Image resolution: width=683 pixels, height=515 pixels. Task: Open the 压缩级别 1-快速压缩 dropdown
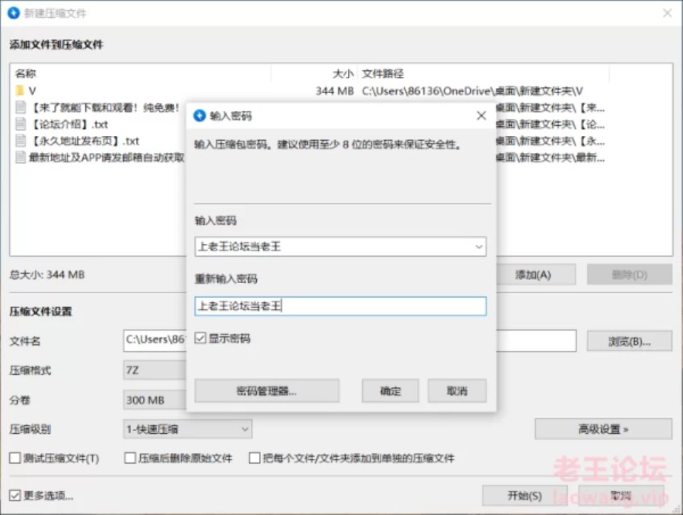187,429
